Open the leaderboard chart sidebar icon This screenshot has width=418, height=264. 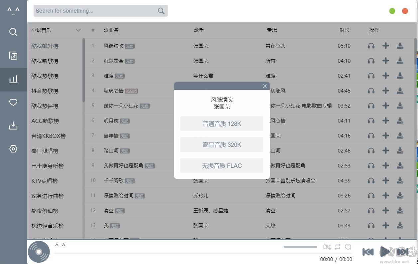13,79
